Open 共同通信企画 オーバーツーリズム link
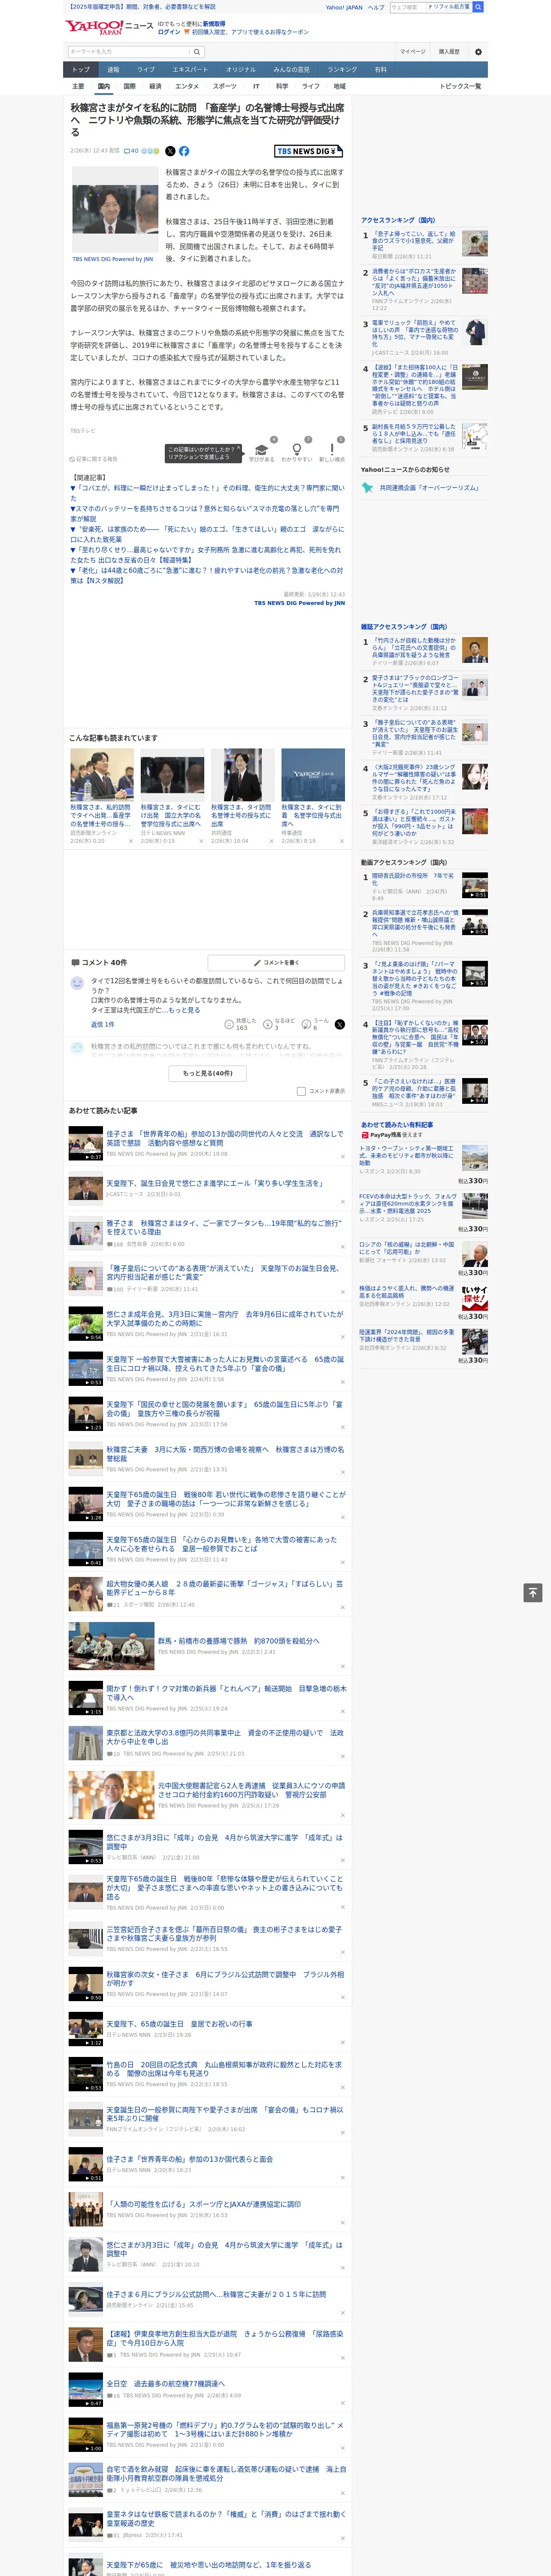The height and width of the screenshot is (2576, 551). (429, 488)
